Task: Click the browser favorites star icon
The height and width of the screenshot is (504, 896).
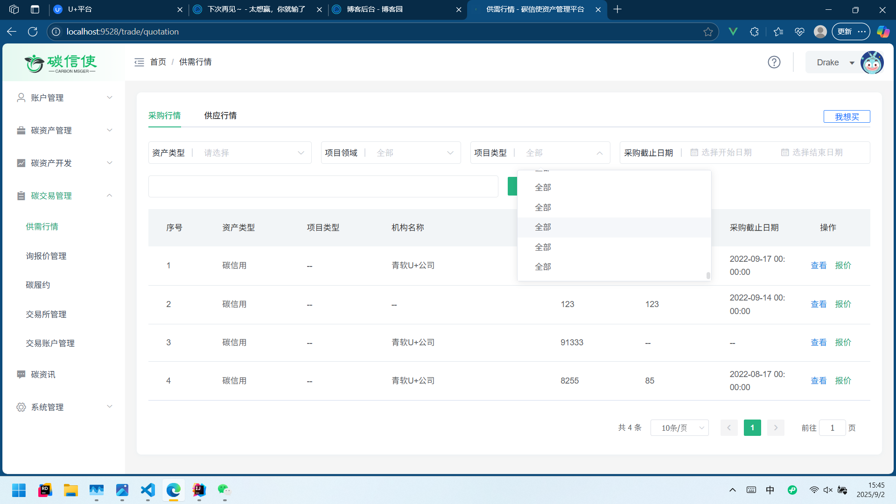Action: [707, 32]
